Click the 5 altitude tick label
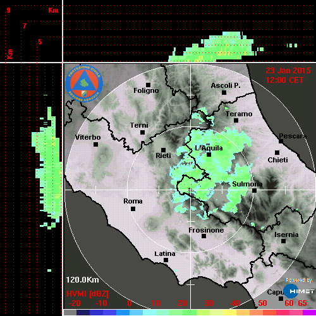Screen dimensions: 316x316 tap(40, 42)
